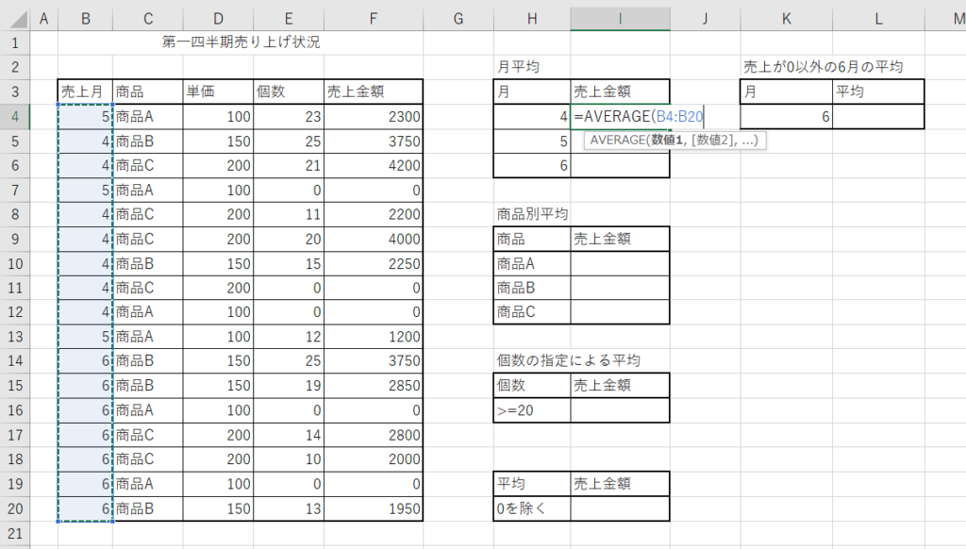This screenshot has height=549, width=966.
Task: Select cell F6 with value 4200
Action: pyautogui.click(x=374, y=165)
